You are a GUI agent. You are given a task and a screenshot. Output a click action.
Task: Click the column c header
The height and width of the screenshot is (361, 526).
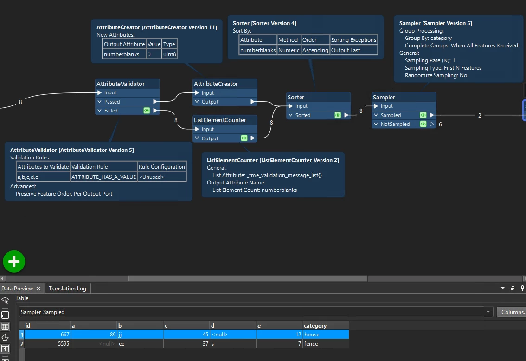pos(186,325)
